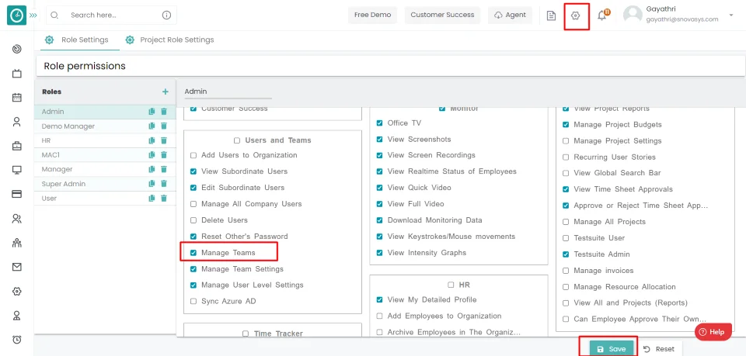
Task: Toggle Manage invoices checkbox
Action: [x=566, y=271]
